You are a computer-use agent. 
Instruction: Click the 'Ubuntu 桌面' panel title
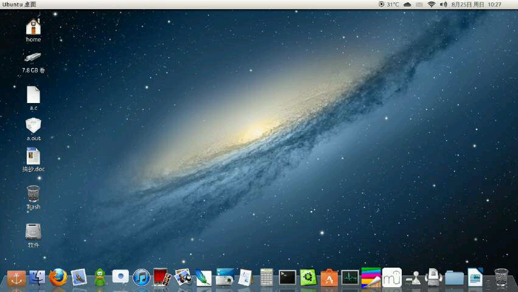(19, 4)
